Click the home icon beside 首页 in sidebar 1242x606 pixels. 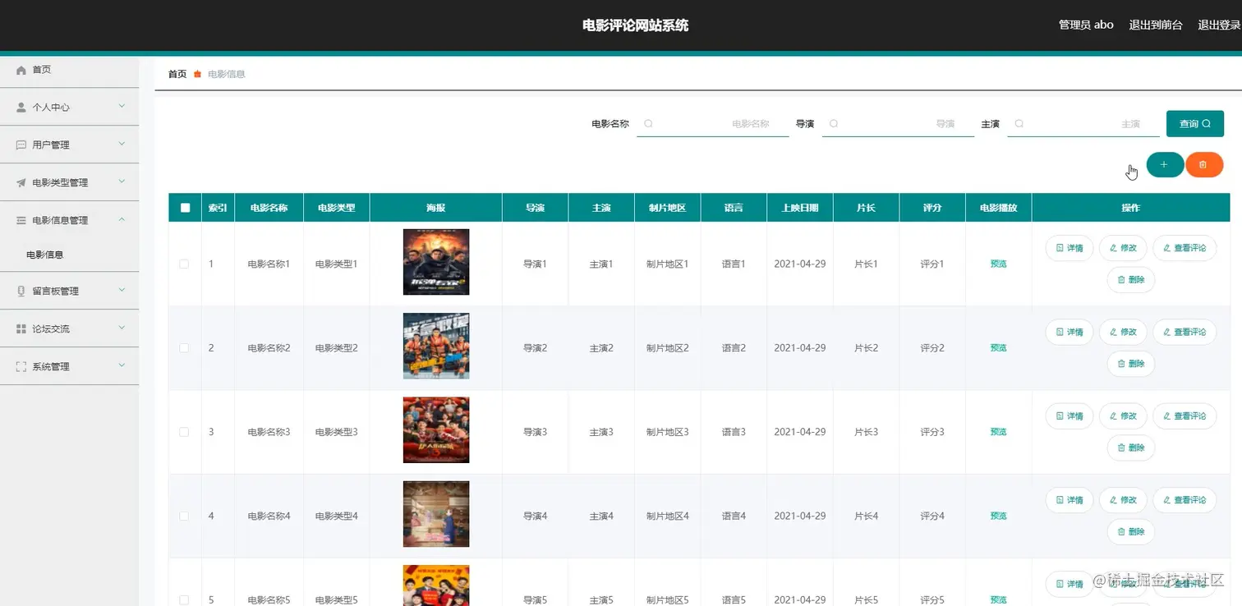[21, 71]
